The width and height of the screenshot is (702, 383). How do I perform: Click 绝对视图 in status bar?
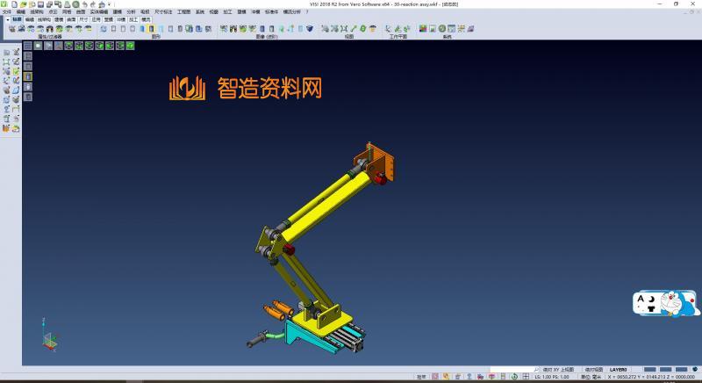(x=594, y=370)
